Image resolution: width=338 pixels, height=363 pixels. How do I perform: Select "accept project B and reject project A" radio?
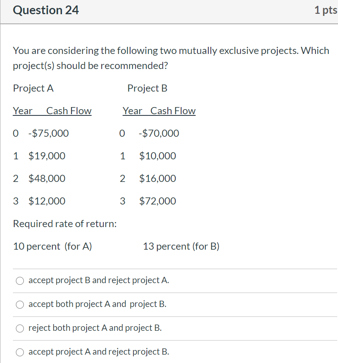(x=20, y=281)
